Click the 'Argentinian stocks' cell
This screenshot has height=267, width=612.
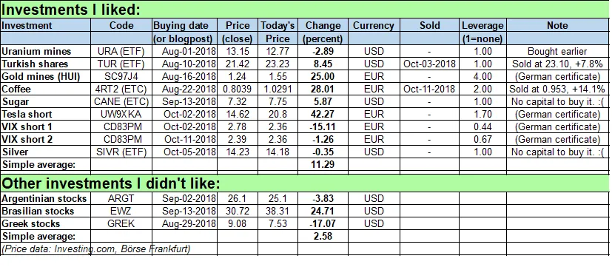point(46,198)
